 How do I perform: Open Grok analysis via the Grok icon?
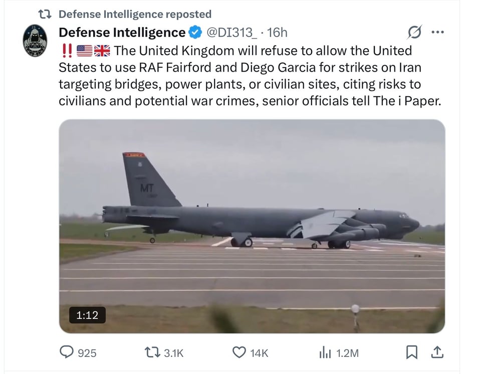414,32
